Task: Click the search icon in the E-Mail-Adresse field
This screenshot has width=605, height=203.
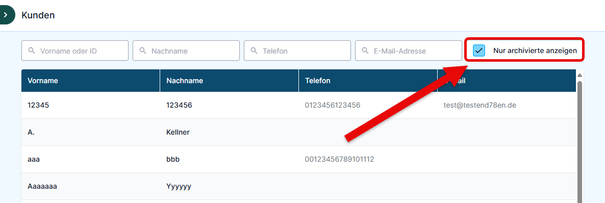Action: pos(365,50)
